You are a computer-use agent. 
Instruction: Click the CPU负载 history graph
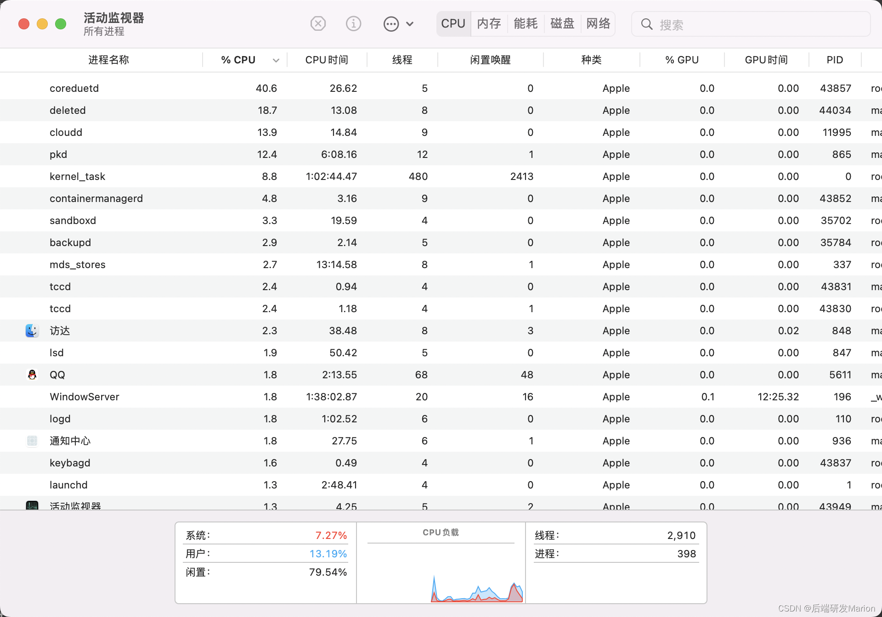point(441,574)
